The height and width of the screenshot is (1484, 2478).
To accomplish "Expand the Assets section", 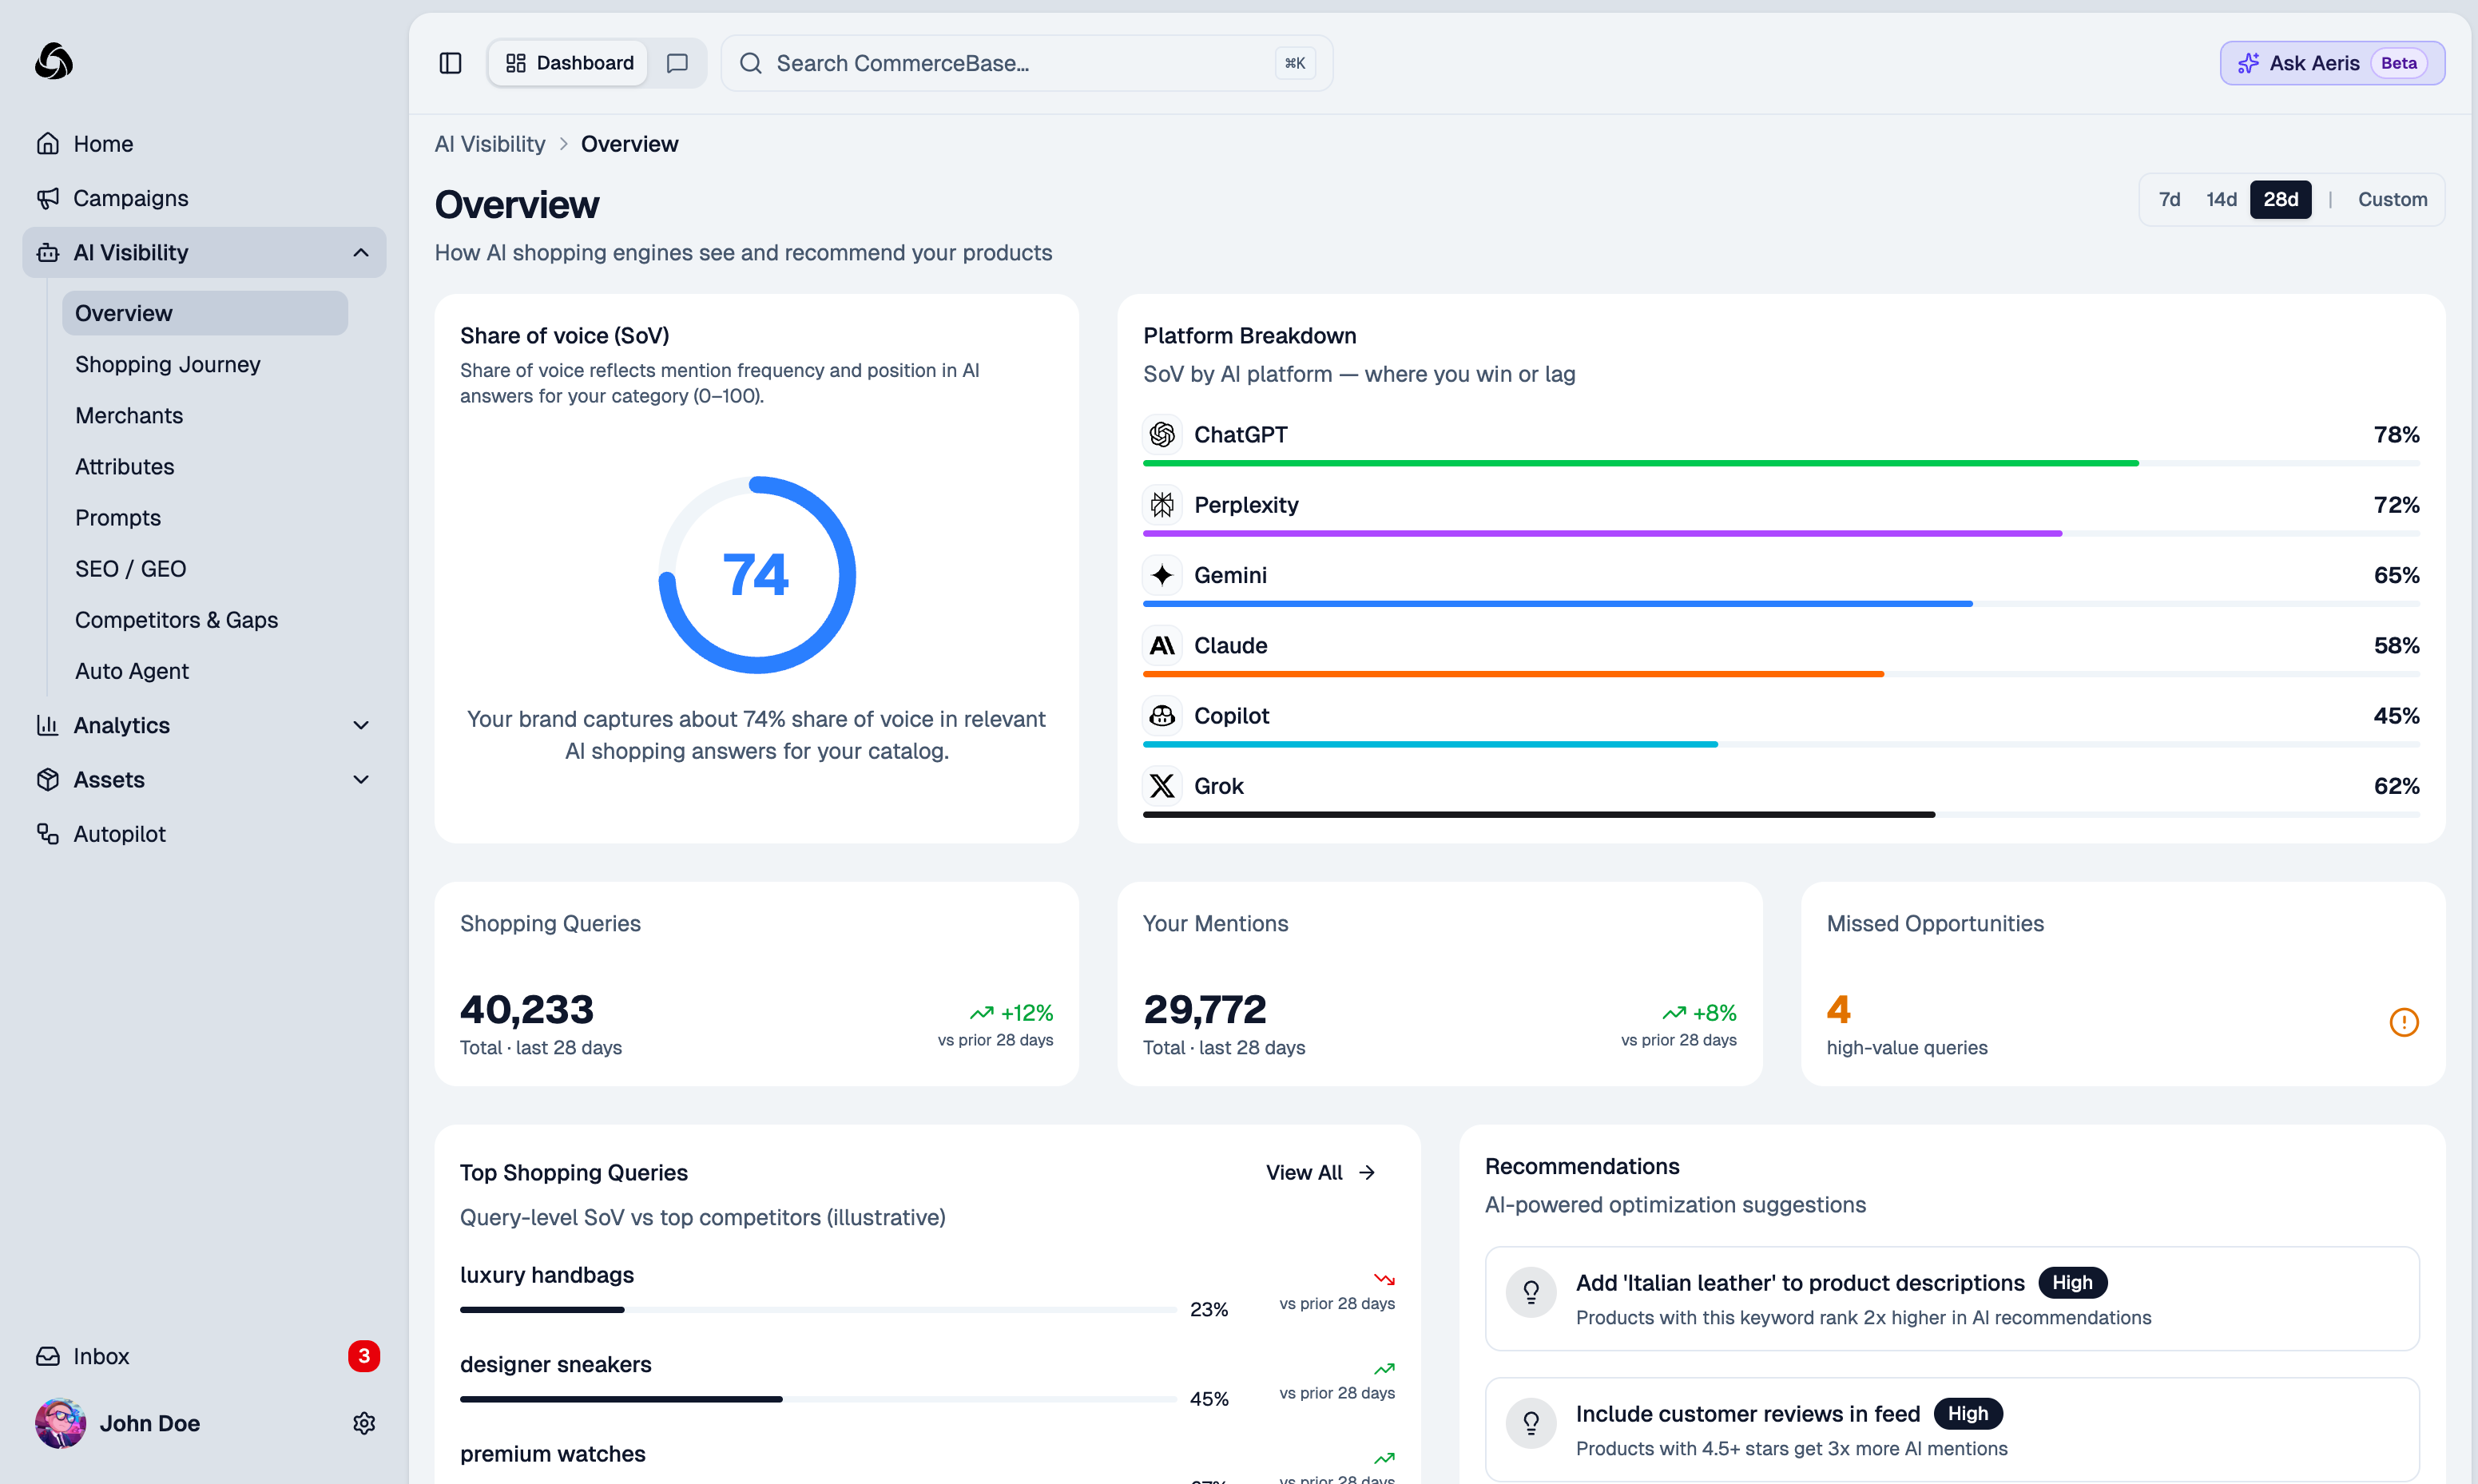I will point(360,779).
